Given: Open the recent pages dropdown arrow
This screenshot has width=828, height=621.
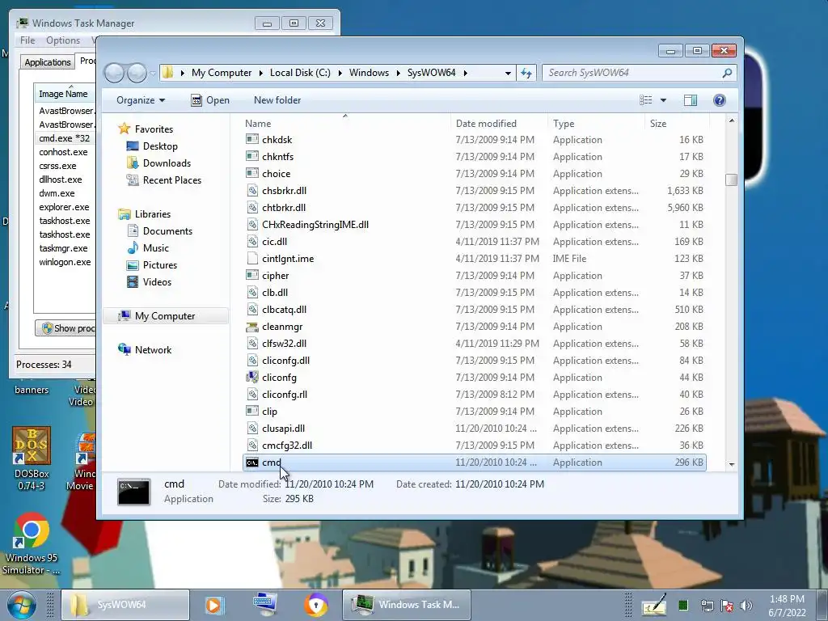Looking at the screenshot, I should pos(153,73).
